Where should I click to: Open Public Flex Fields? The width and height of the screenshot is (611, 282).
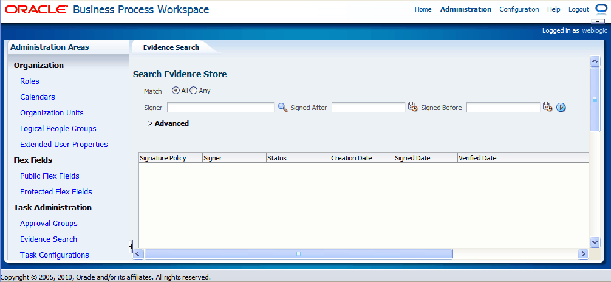pos(49,176)
